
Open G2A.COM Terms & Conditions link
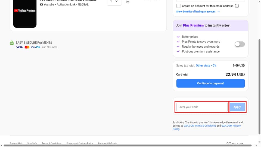coord(200,126)
